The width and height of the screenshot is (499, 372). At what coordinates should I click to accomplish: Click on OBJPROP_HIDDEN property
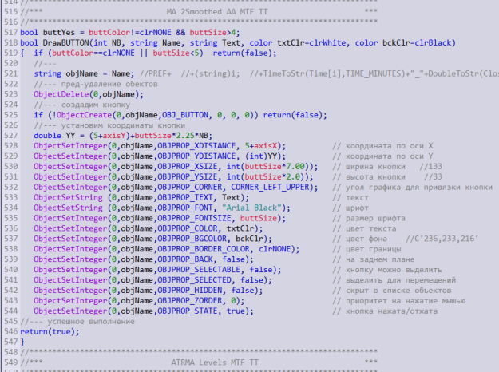[x=190, y=291]
